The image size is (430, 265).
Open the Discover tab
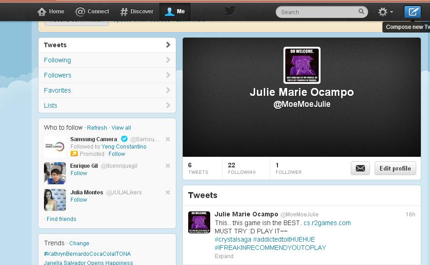[136, 11]
